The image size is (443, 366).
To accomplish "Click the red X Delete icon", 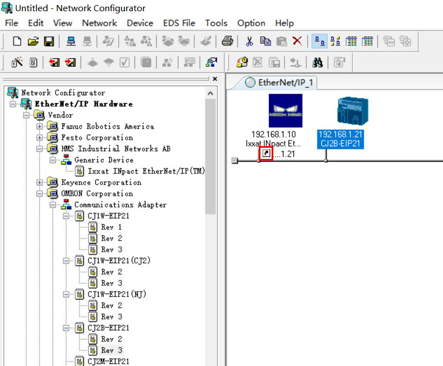I will tap(297, 41).
